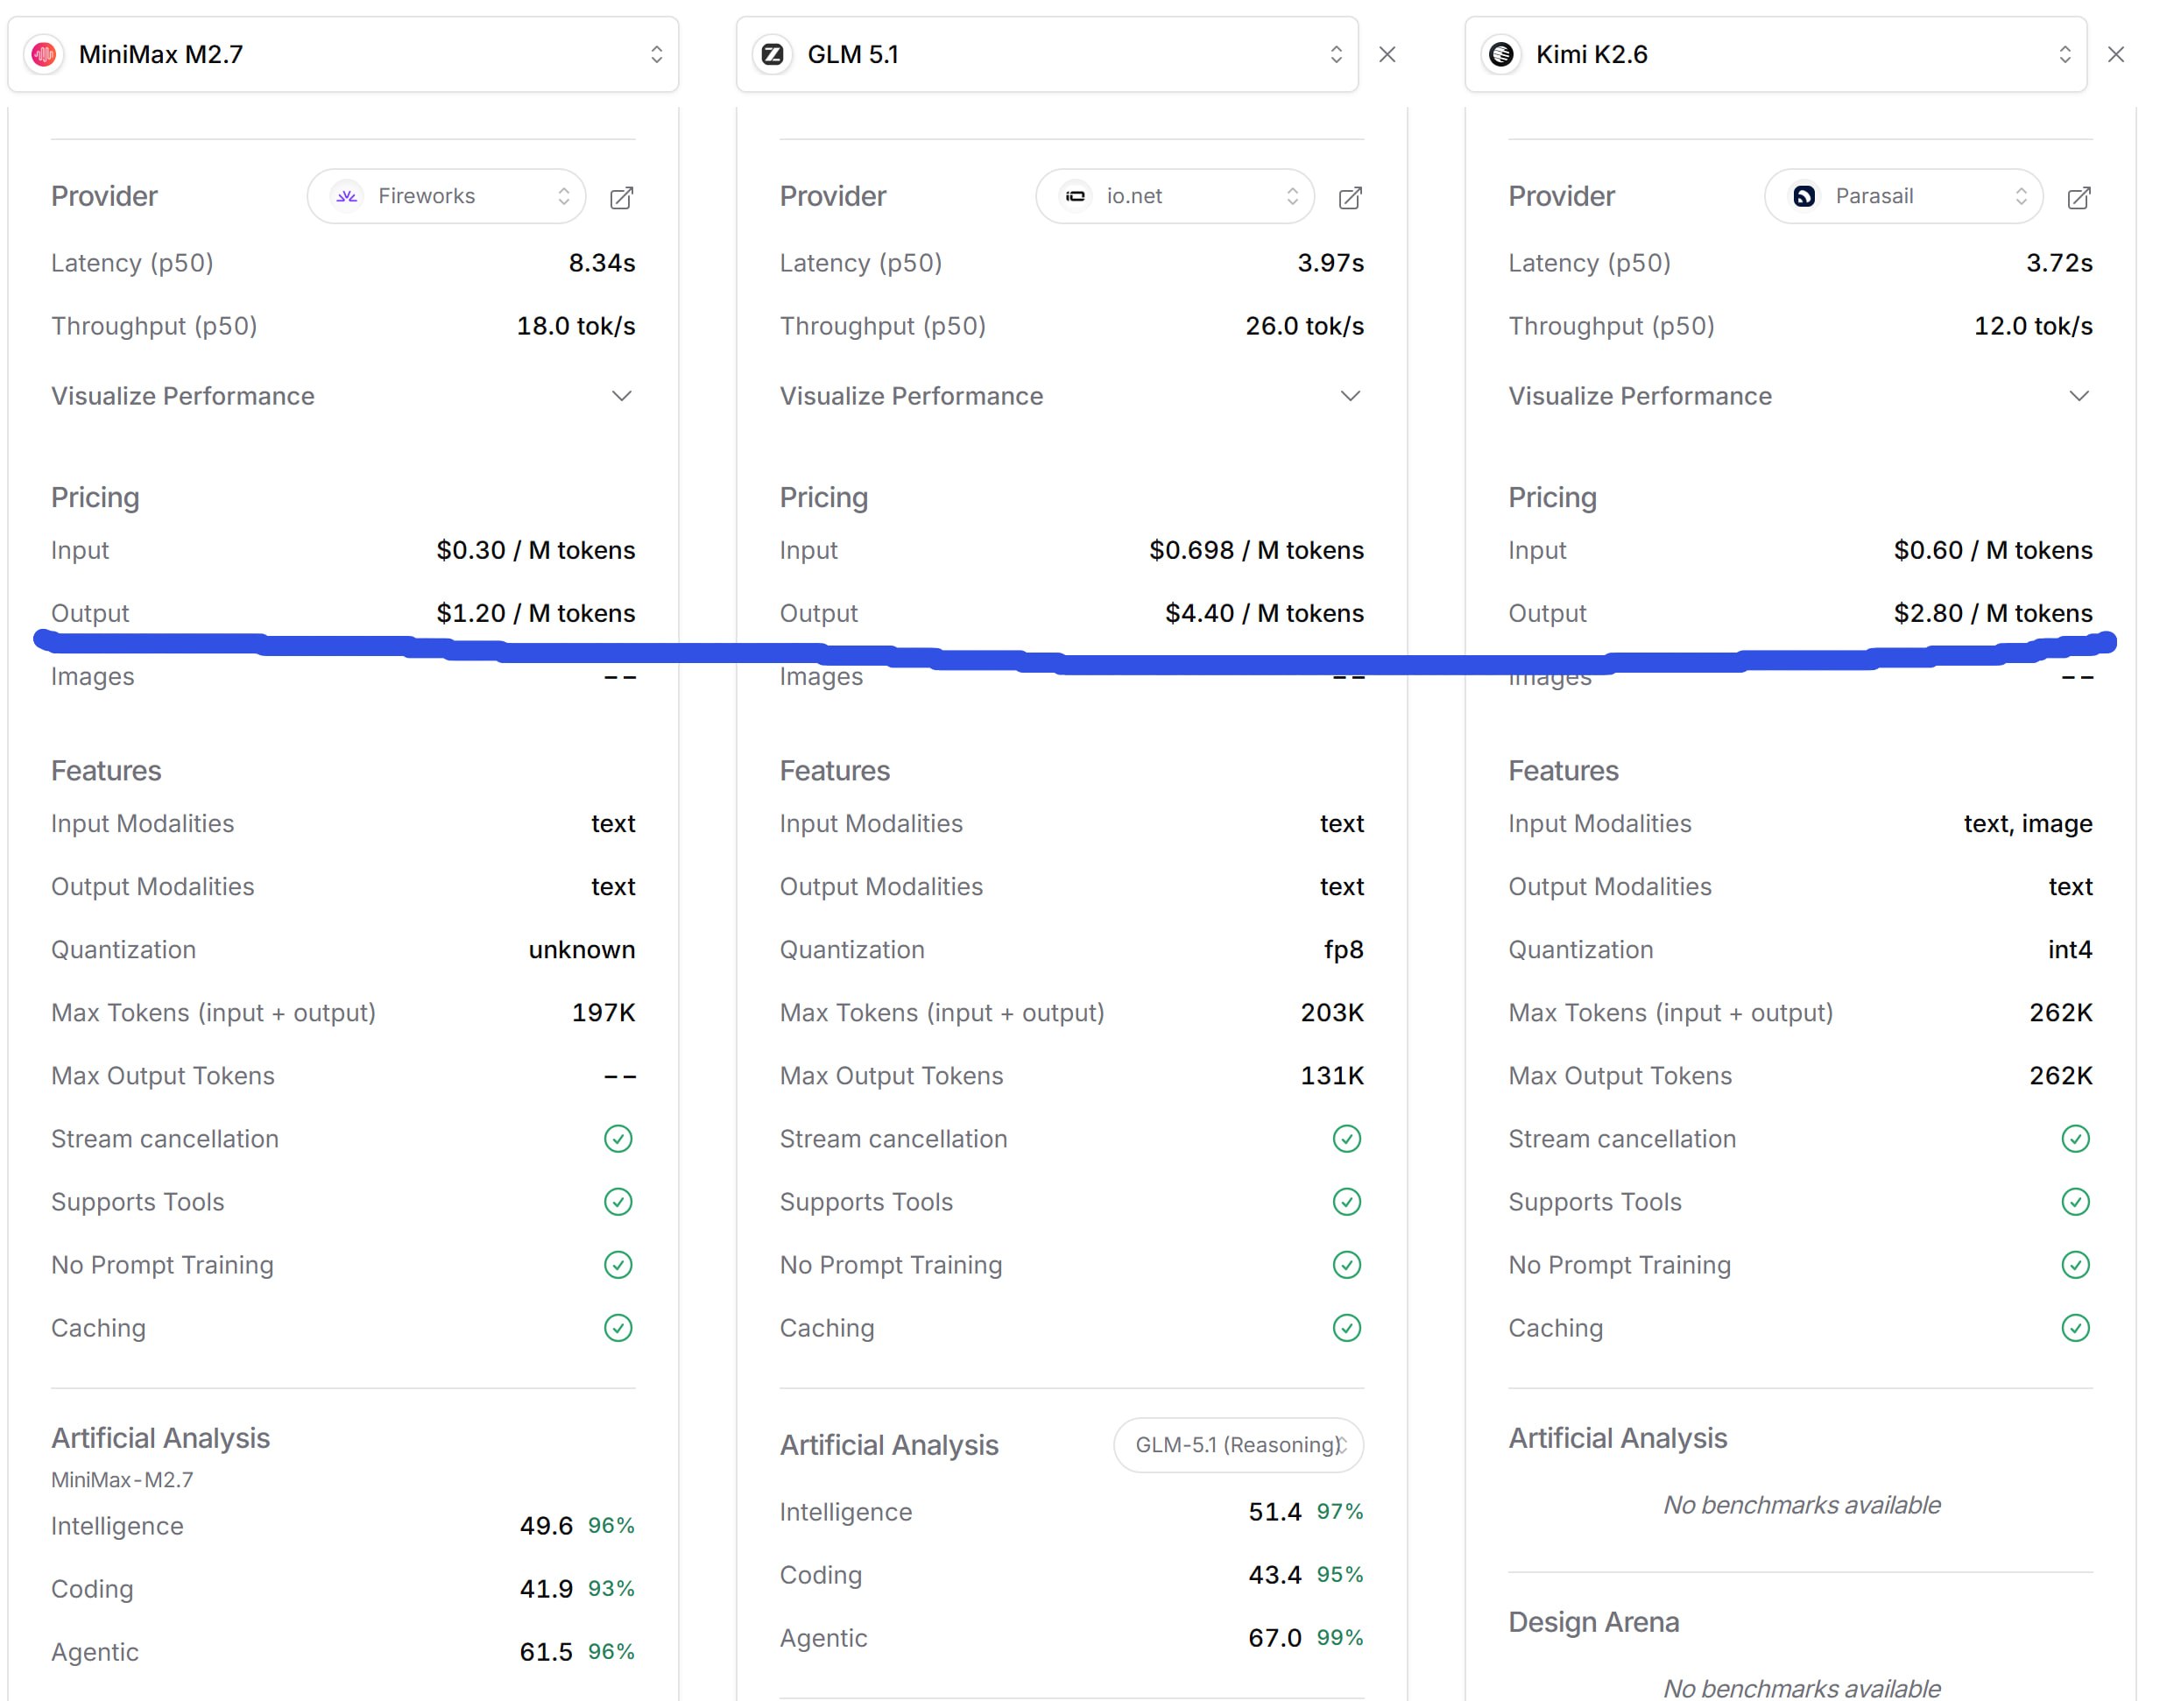
Task: Click GLM 5.1 Caching check icon
Action: click(x=1346, y=1328)
